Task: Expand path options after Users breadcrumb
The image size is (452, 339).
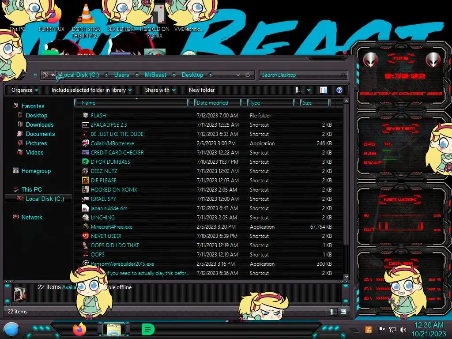Action: (137, 75)
